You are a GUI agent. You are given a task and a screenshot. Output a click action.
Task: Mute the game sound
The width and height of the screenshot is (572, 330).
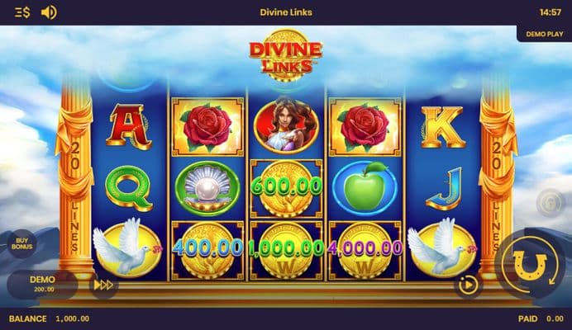click(x=49, y=12)
